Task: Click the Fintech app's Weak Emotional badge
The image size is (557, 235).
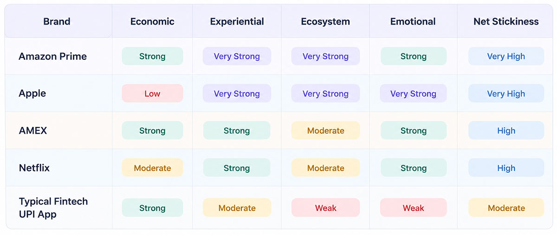Action: [x=413, y=208]
